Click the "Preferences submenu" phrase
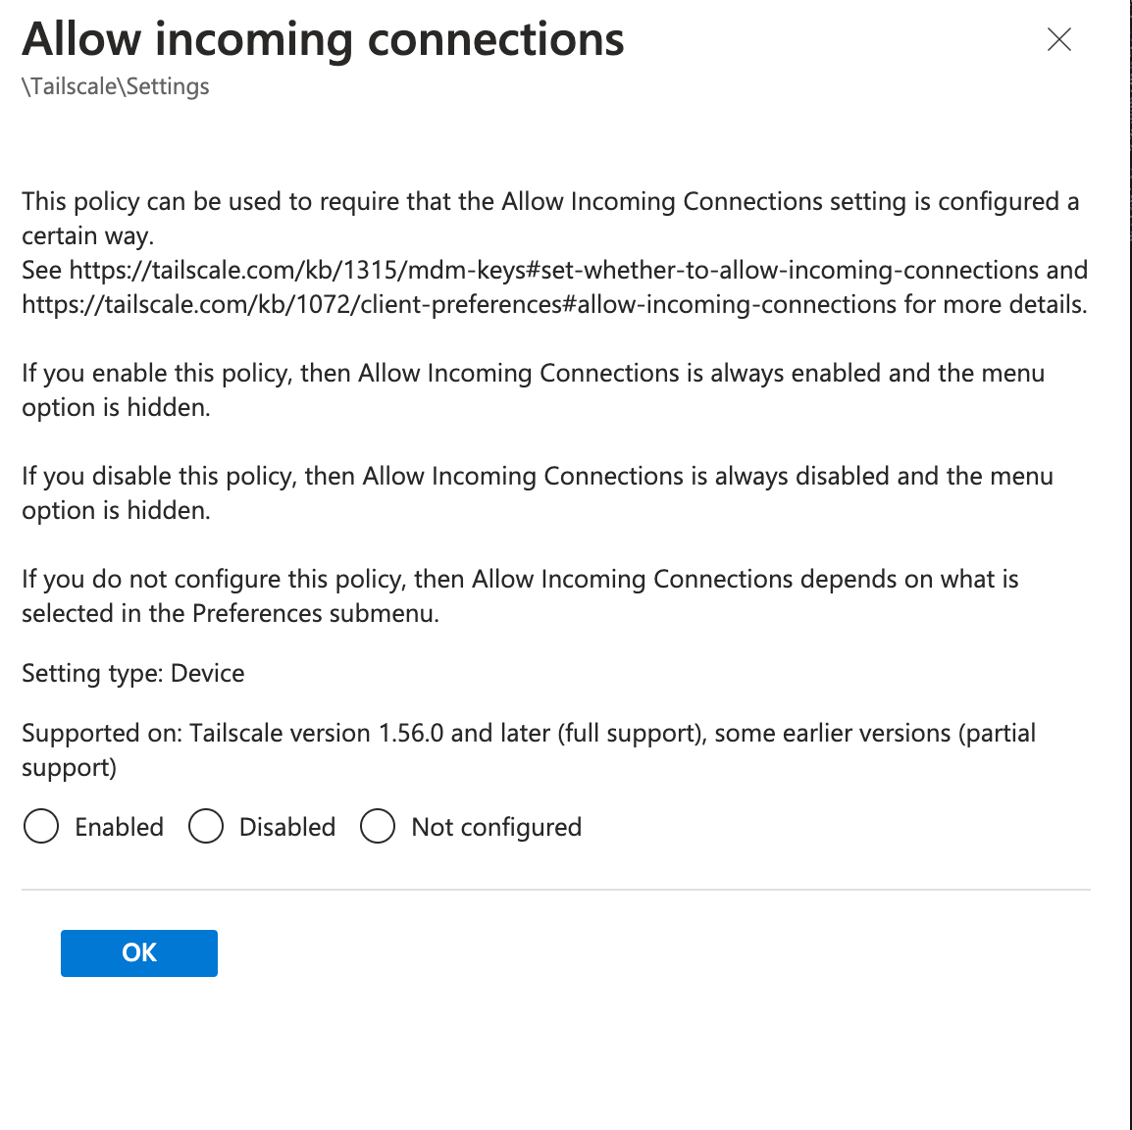1132x1130 pixels. 315,614
